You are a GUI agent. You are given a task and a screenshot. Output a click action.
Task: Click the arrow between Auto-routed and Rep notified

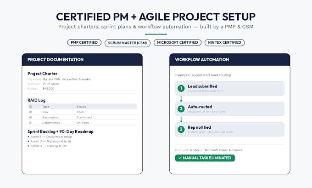[x=181, y=119]
